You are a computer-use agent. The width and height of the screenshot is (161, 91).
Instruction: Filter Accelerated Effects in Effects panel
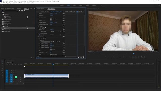click(x=20, y=11)
